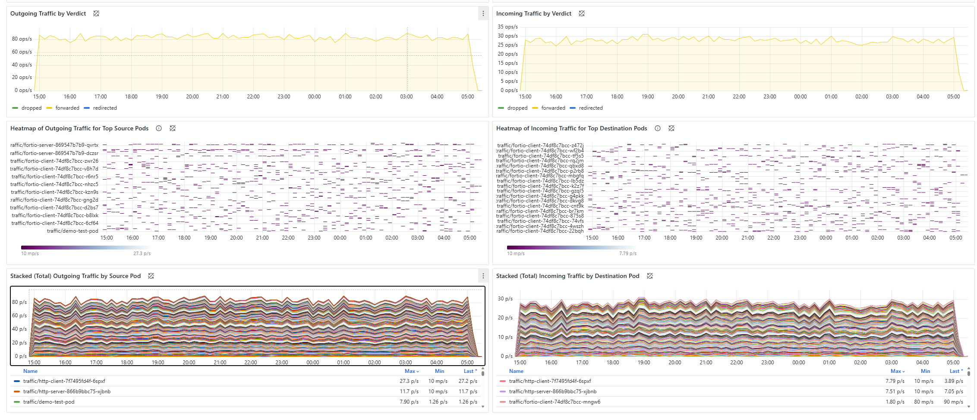The image size is (977, 420).
Task: Click the status icon on the Incoming heatmap panel title
Action: [671, 128]
